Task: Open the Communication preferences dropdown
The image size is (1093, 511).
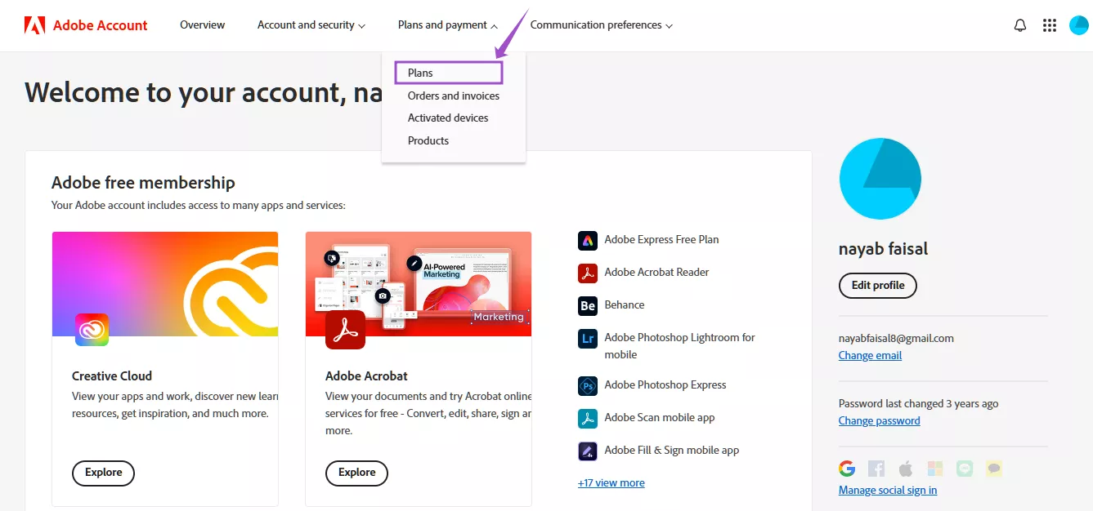Action: (x=601, y=24)
